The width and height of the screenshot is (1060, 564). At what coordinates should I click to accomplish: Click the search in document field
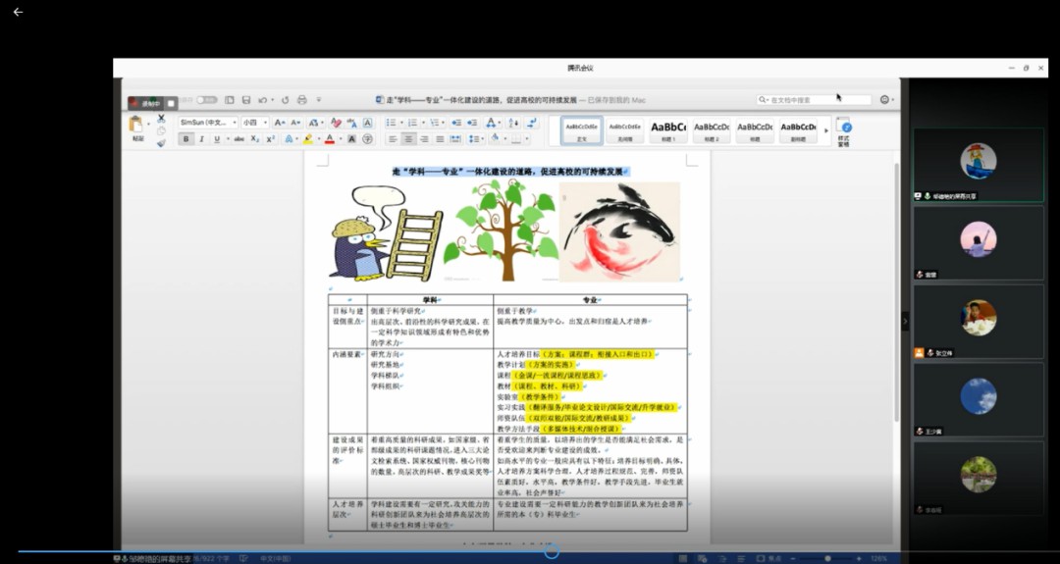point(815,100)
